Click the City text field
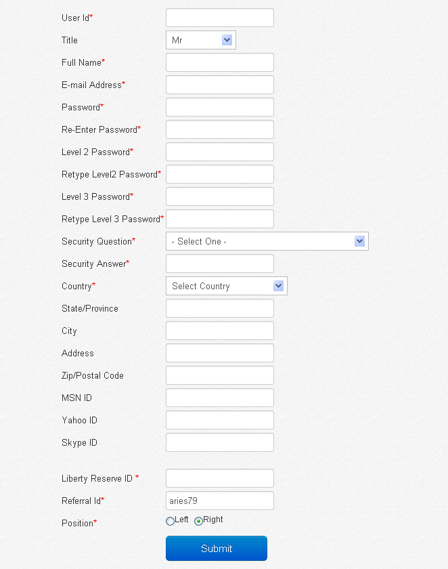 [x=220, y=331]
